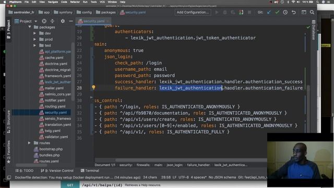Click tool window toggle icon in status bar

click(9, 178)
